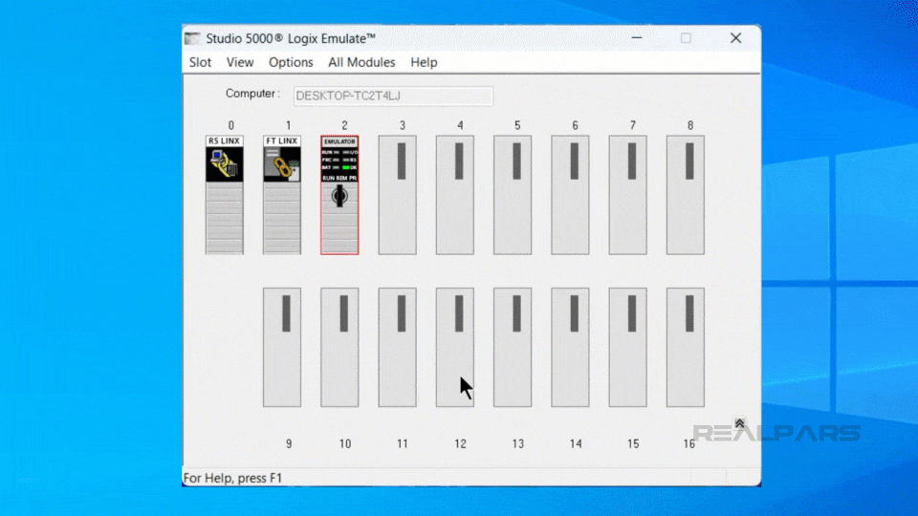Click the Logix Emulate title bar icon
This screenshot has width=918, height=516.
pos(192,38)
